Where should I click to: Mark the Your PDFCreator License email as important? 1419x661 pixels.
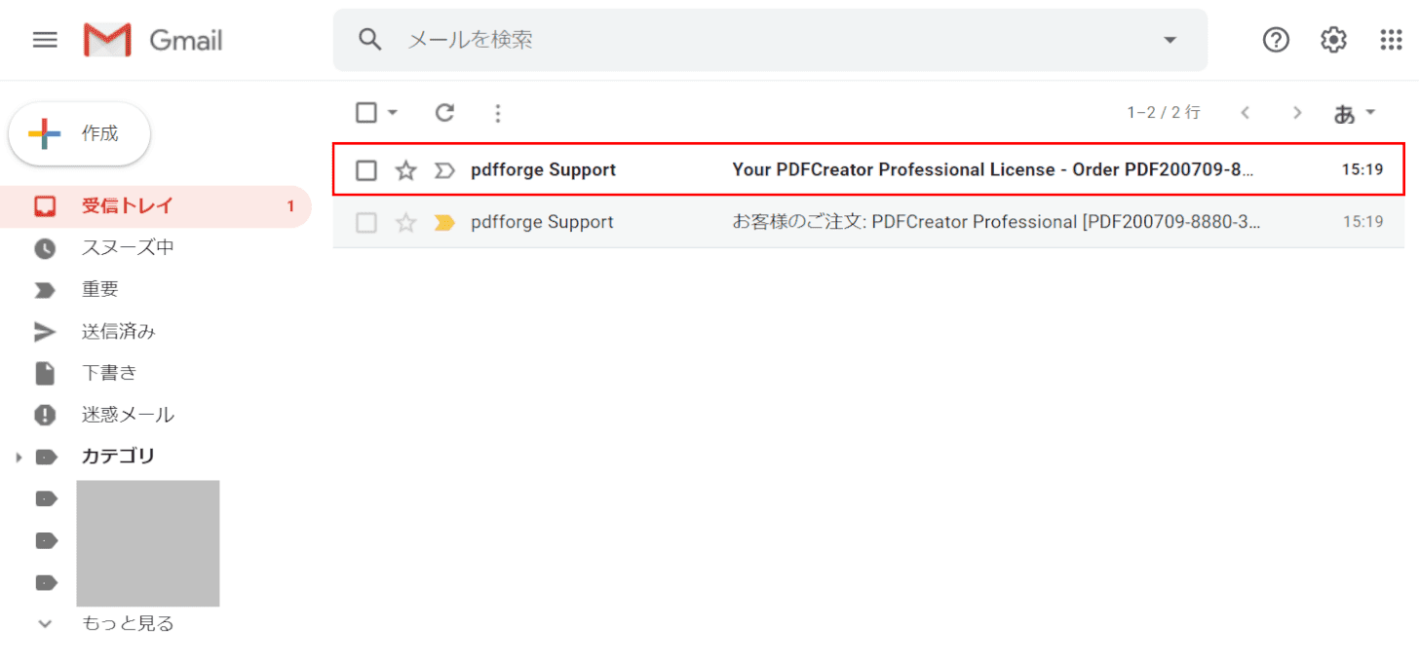[x=444, y=170]
